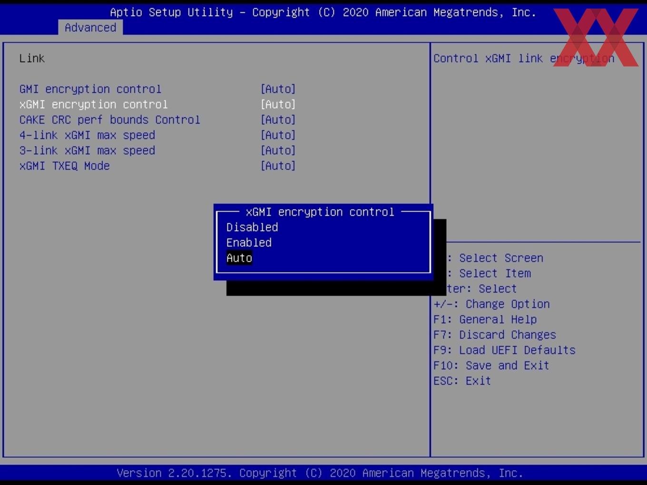Select 3-link xGMI max speed setting
The image size is (647, 485).
point(88,150)
